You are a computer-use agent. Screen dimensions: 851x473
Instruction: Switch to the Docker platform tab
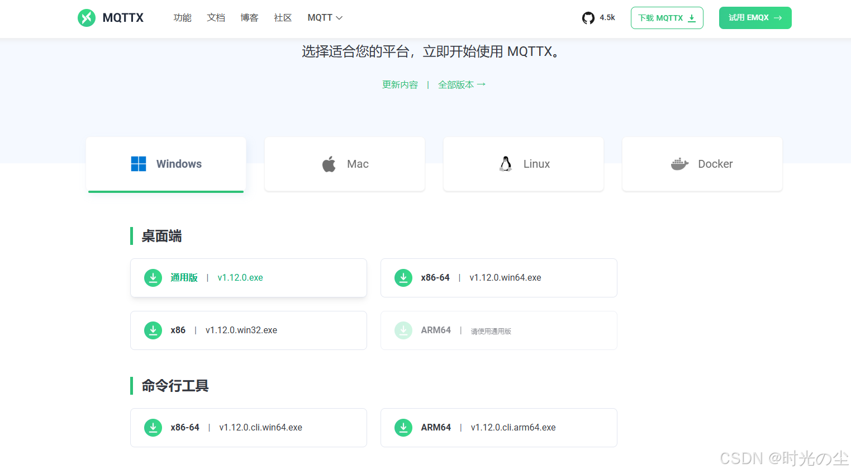click(702, 164)
